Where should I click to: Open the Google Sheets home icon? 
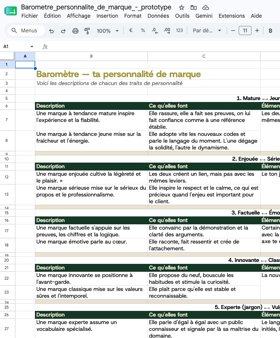coord(11,11)
